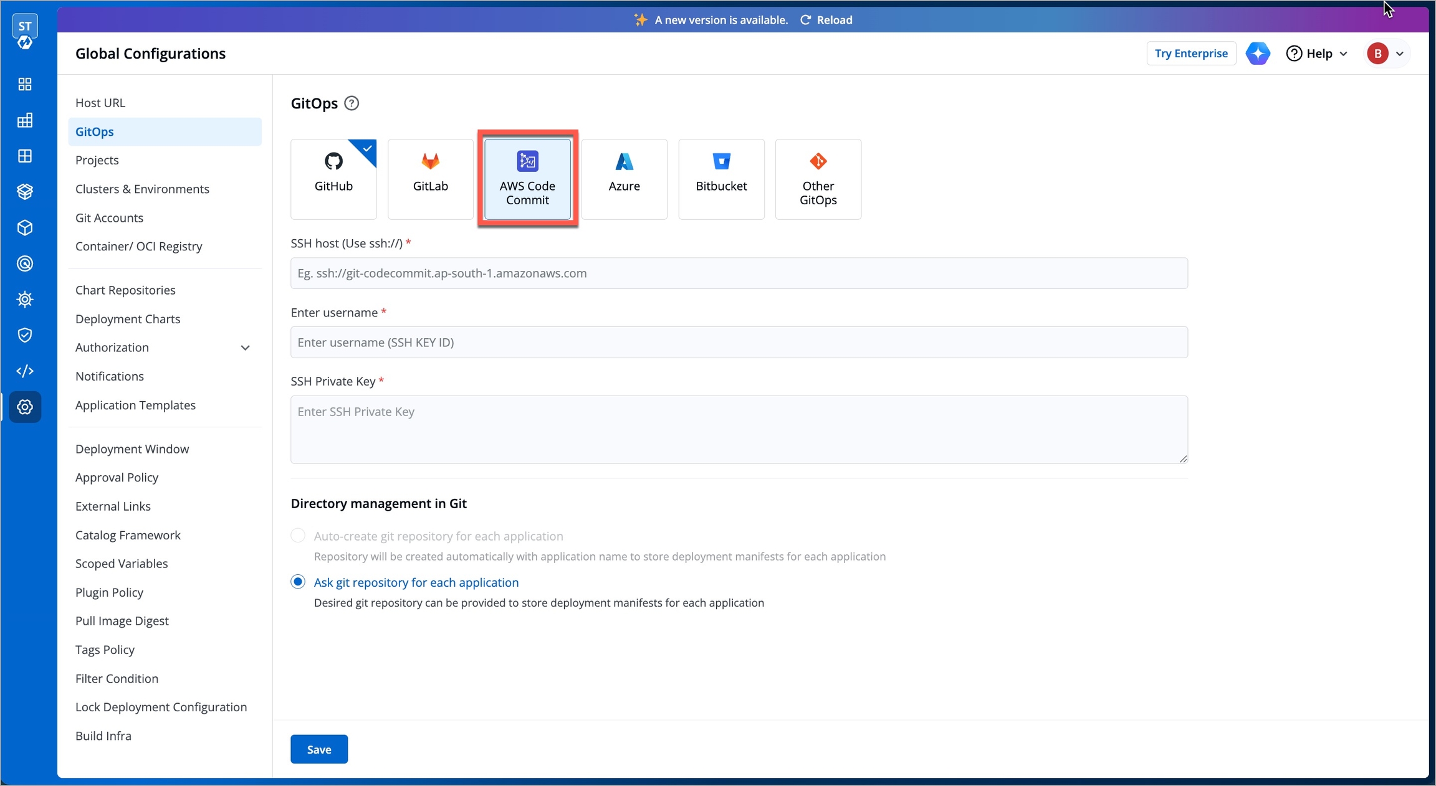Select the GitLab provider tile
The height and width of the screenshot is (786, 1436).
[x=430, y=179]
